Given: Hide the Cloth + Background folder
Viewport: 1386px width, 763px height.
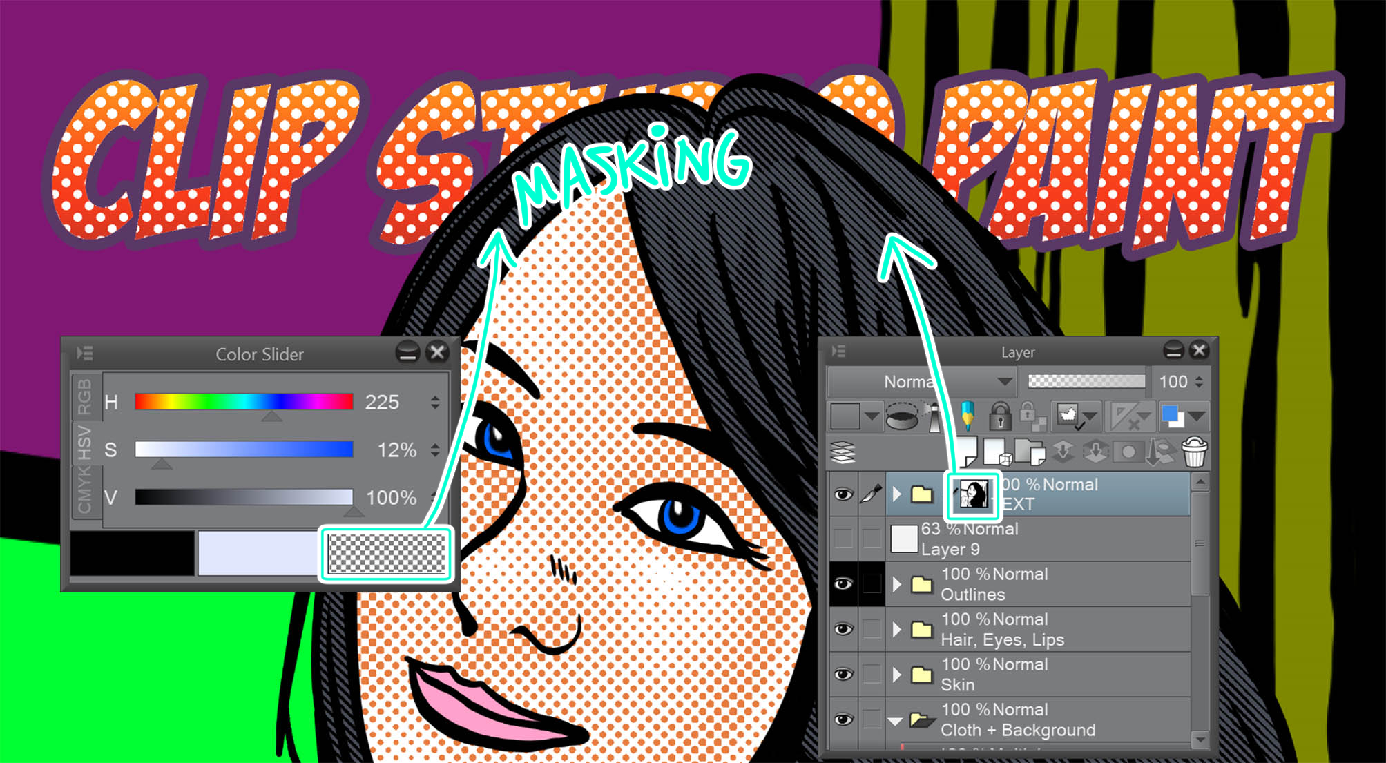Looking at the screenshot, I should (x=843, y=720).
